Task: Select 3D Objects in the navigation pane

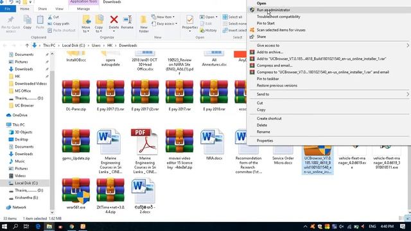Action: pos(21,132)
